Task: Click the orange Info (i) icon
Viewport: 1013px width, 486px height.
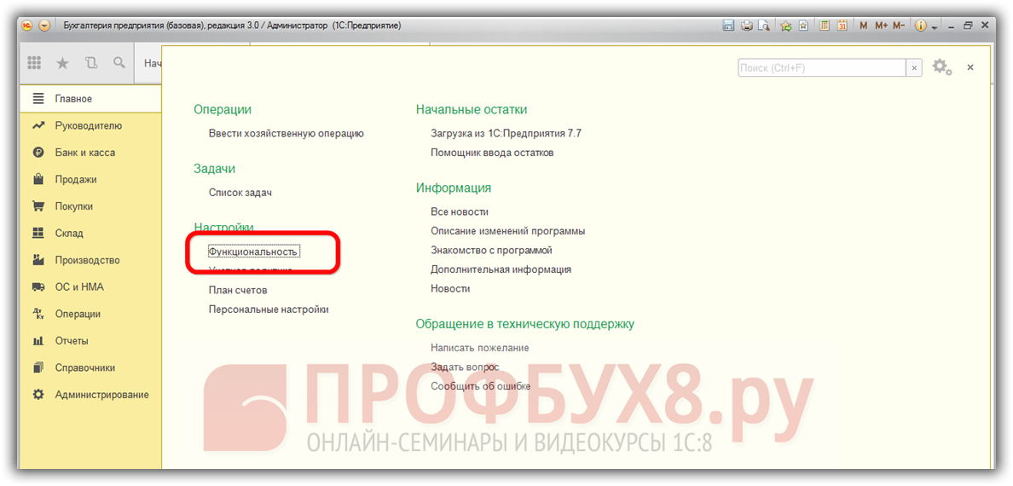Action: tap(921, 26)
